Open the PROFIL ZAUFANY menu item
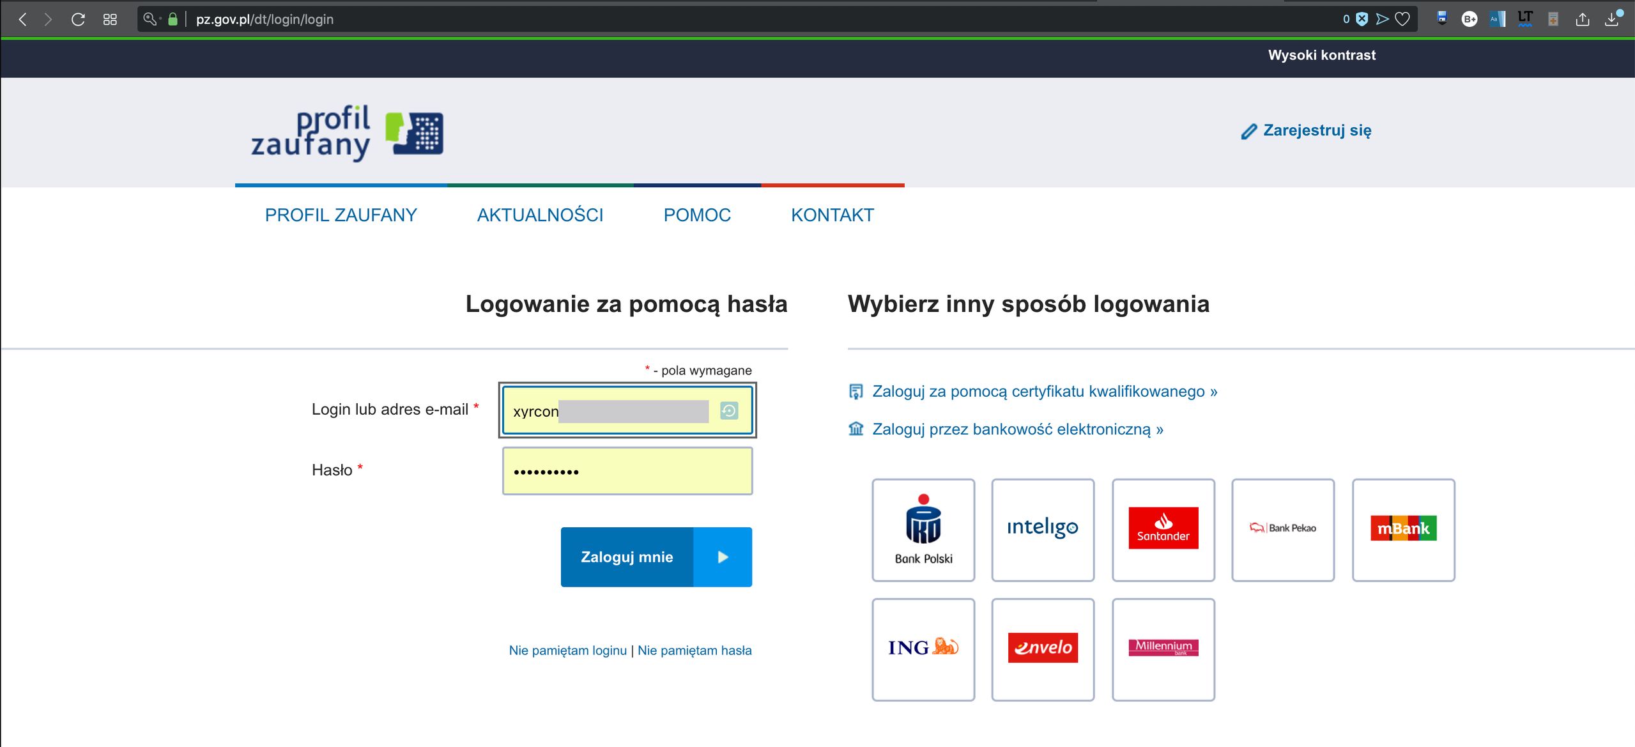This screenshot has width=1635, height=747. 341,215
